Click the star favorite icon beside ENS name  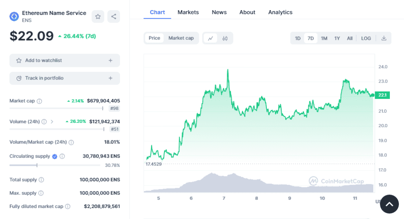pos(98,17)
